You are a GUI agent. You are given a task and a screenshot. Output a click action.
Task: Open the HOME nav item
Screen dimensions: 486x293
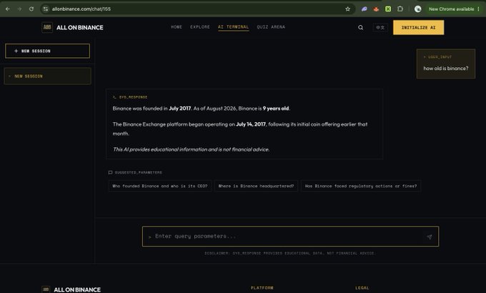177,27
